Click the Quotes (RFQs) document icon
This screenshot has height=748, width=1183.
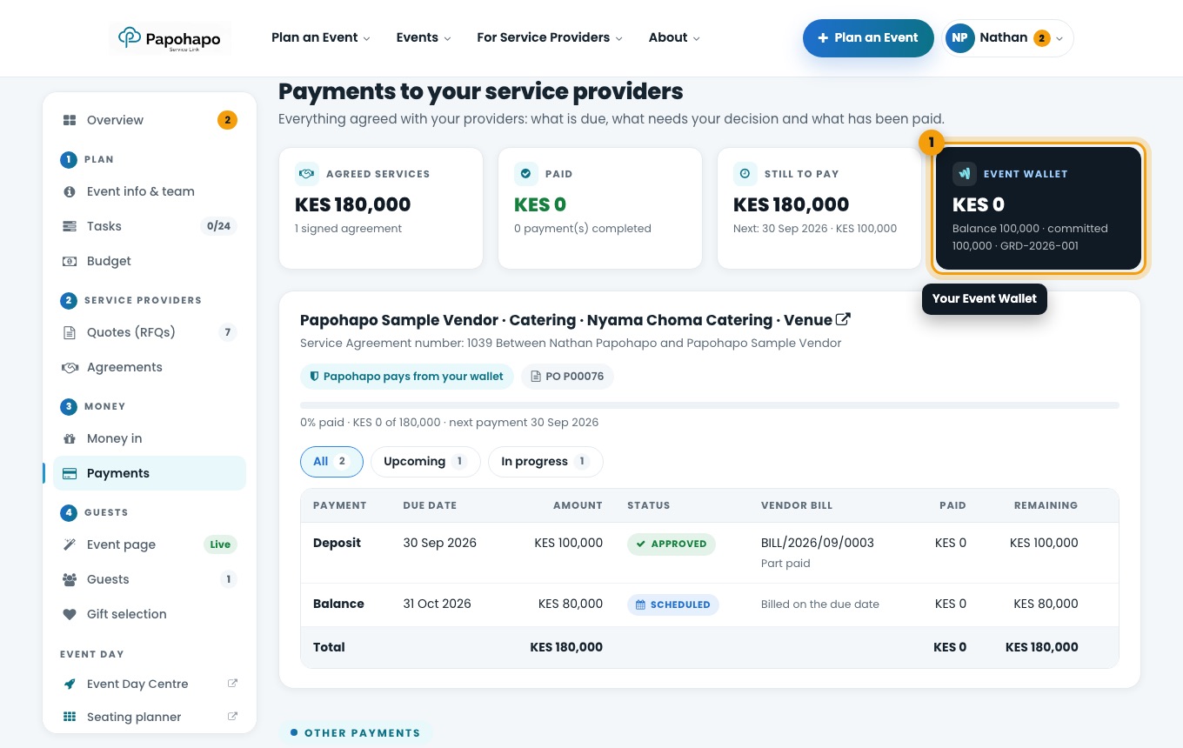70,332
